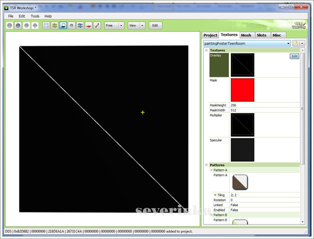Click the bone tool toolbar icon
This screenshot has height=239, width=314.
pyautogui.click(x=97, y=26)
